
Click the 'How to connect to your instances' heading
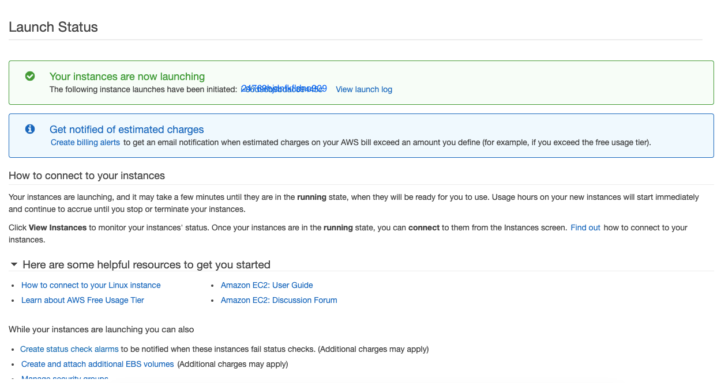coord(87,176)
